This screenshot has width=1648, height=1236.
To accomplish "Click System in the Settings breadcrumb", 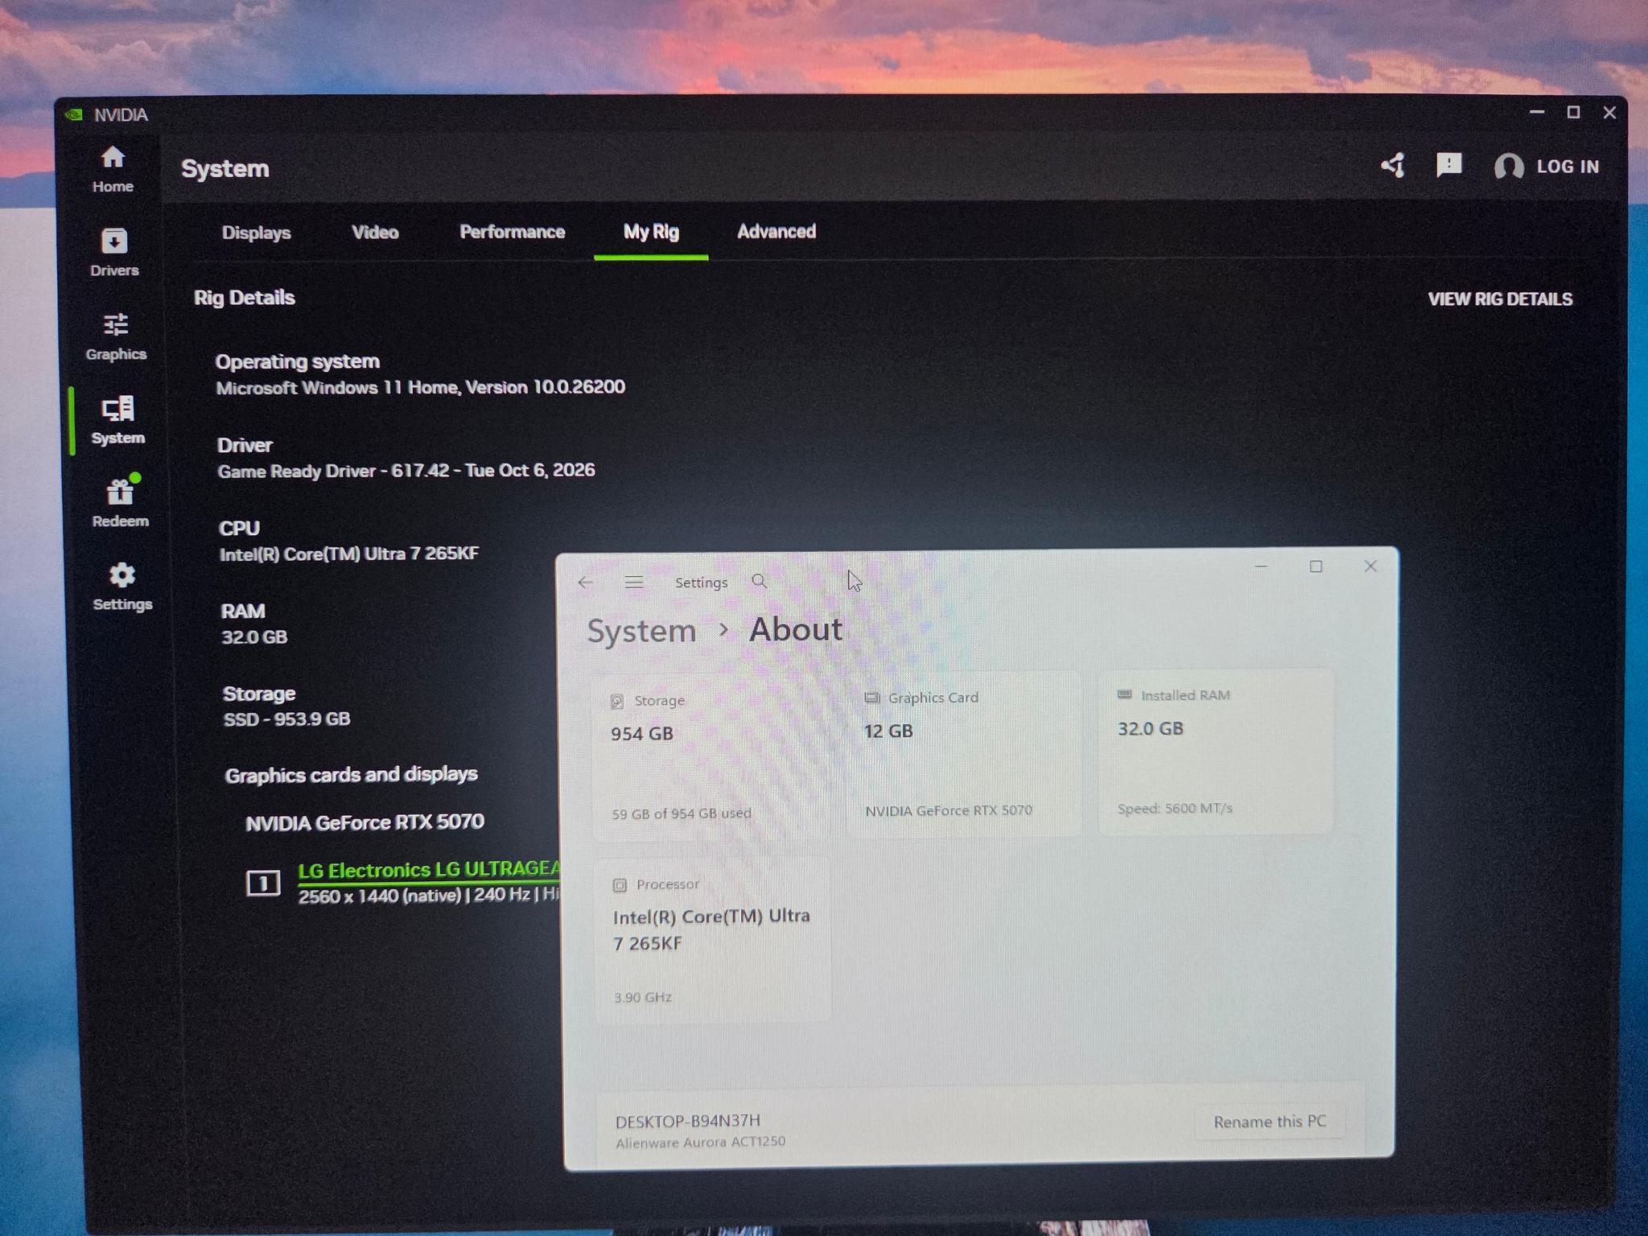I will click(x=641, y=631).
